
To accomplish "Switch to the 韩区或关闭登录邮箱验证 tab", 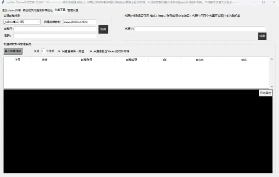I will pos(38,10).
